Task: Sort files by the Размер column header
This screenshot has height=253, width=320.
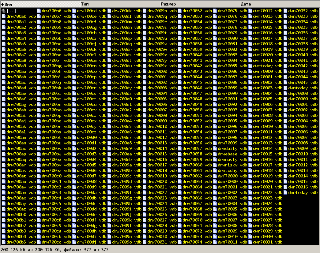Action: (199, 4)
